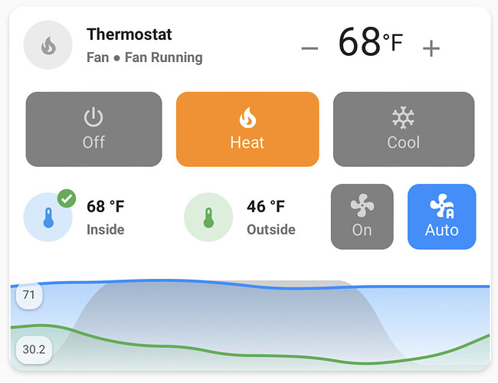Viewport: 498px width, 383px height.
Task: Set fan mode to On
Action: [x=362, y=217]
